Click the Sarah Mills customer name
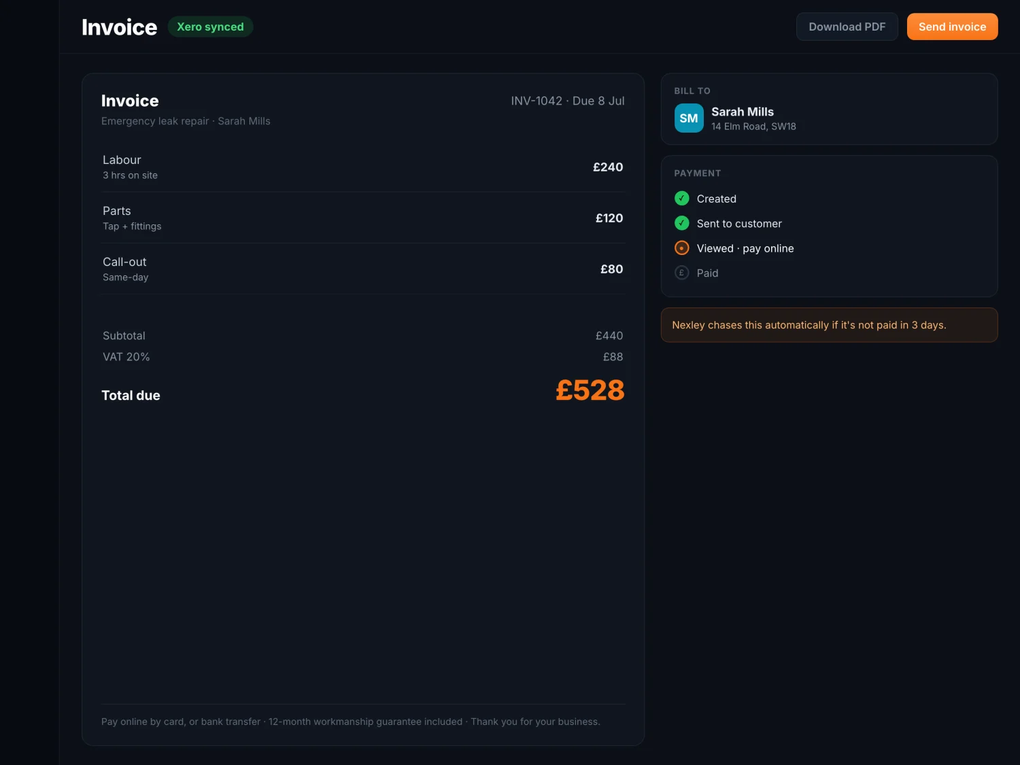This screenshot has width=1020, height=765. 743,112
